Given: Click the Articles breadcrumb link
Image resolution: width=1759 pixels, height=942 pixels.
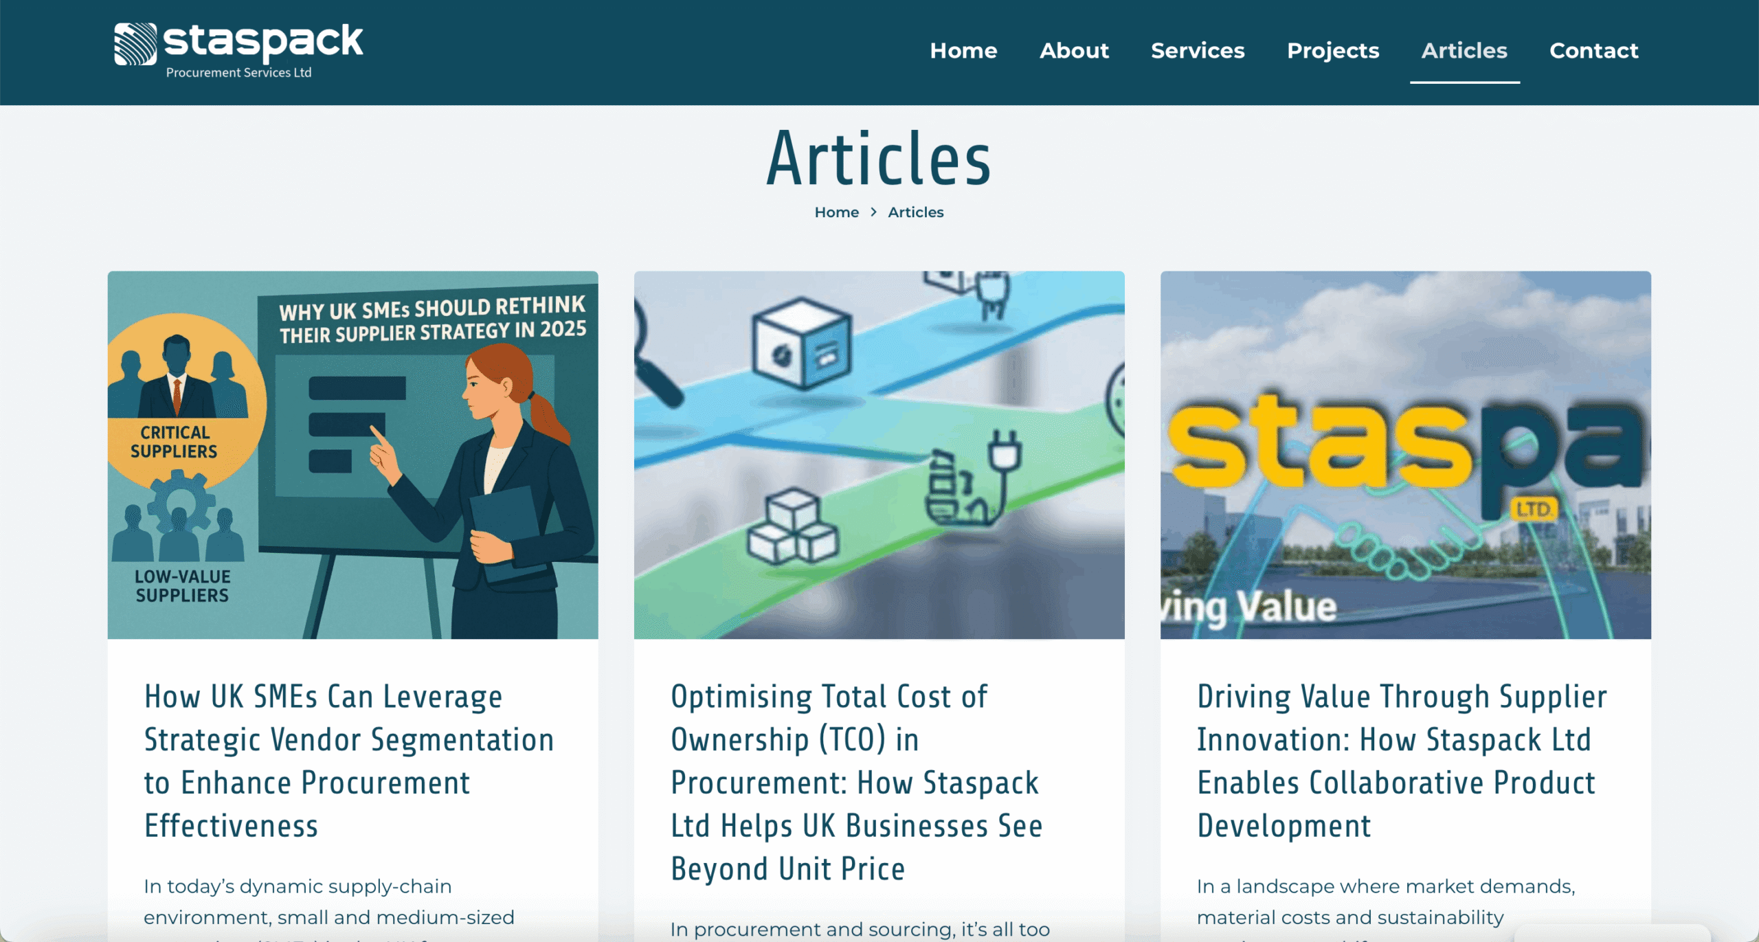Looking at the screenshot, I should 915,212.
